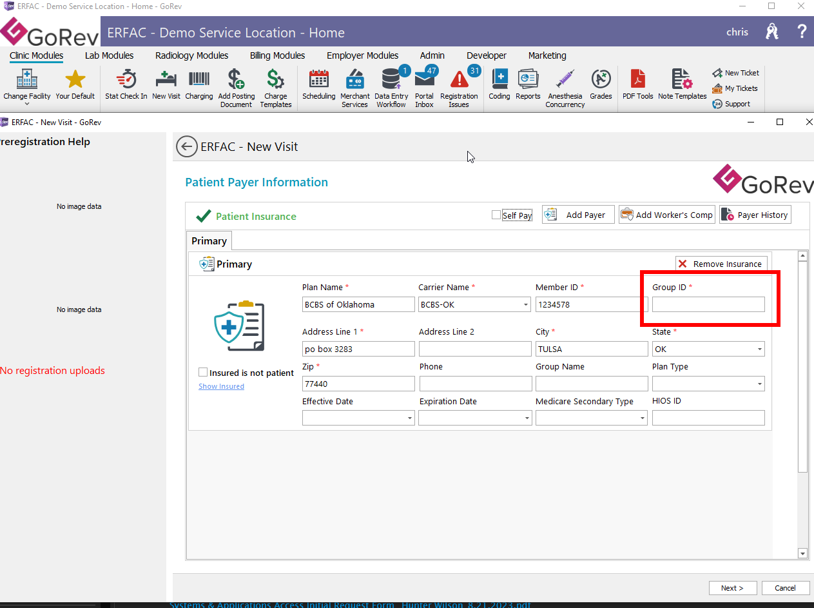Click into the Zip field

coord(358,384)
